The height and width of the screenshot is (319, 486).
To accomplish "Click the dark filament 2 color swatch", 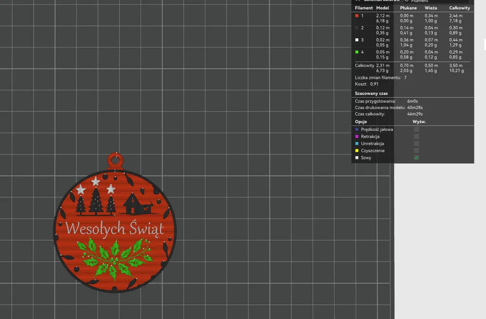I will (357, 28).
